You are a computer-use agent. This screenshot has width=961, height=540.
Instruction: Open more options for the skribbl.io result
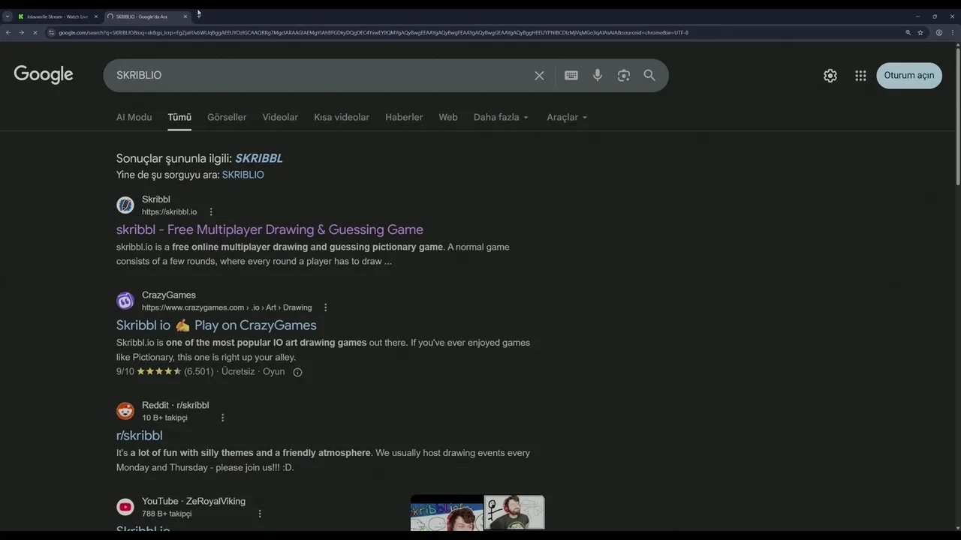(x=211, y=211)
